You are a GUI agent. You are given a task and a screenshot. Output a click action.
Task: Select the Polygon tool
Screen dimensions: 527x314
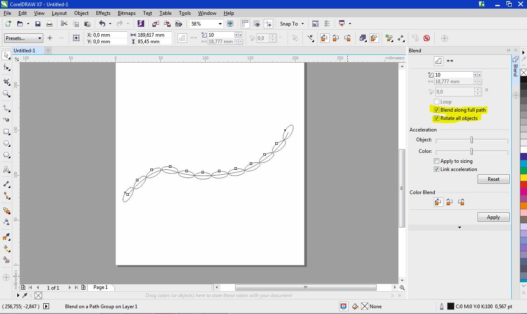pyautogui.click(x=6, y=155)
